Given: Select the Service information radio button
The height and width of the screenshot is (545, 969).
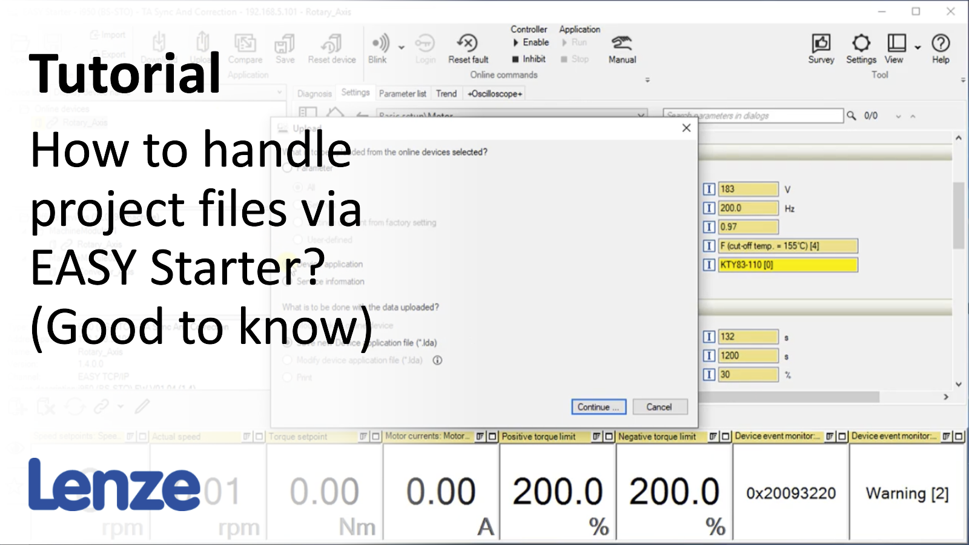Looking at the screenshot, I should pyautogui.click(x=288, y=282).
